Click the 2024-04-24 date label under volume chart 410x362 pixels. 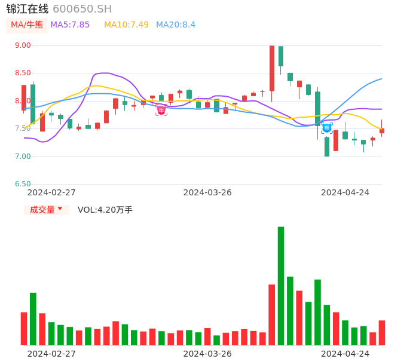(345, 354)
